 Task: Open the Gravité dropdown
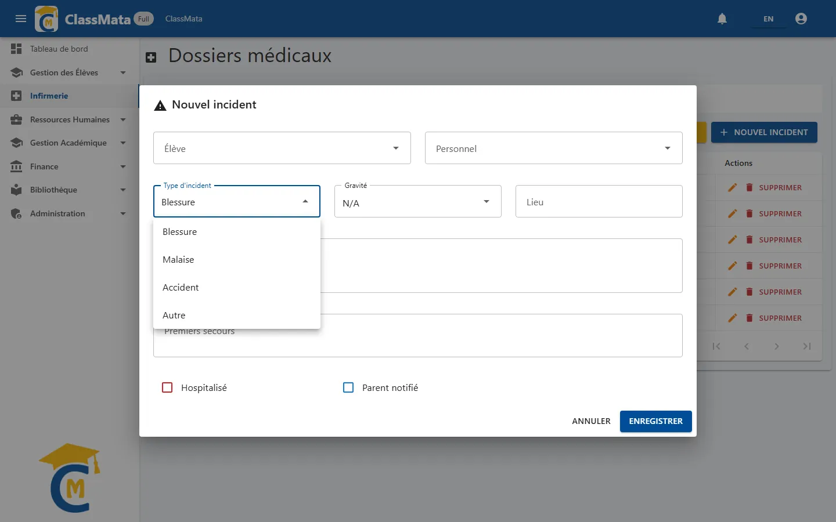[418, 201]
